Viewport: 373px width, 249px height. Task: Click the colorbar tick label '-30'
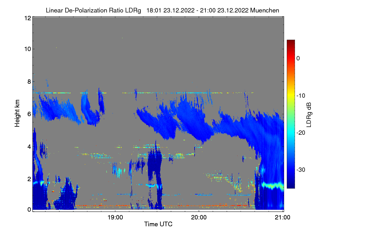pyautogui.click(x=301, y=170)
